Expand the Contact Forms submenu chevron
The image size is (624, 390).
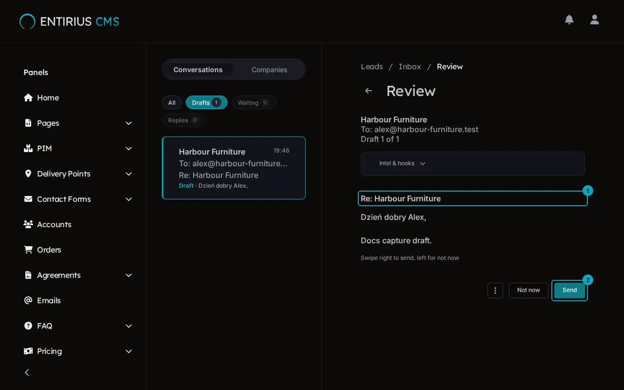pyautogui.click(x=129, y=199)
